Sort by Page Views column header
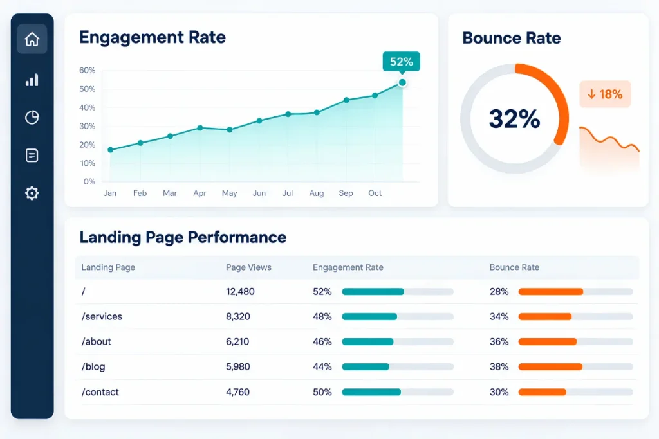The height and width of the screenshot is (439, 659). pos(248,267)
